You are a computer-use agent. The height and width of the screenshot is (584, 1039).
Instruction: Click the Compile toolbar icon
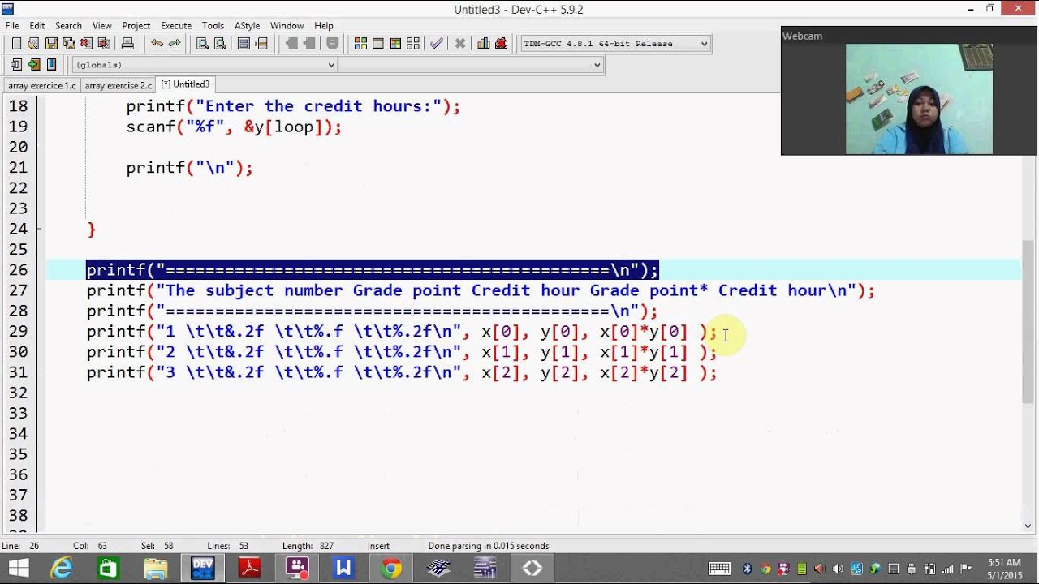pos(360,44)
